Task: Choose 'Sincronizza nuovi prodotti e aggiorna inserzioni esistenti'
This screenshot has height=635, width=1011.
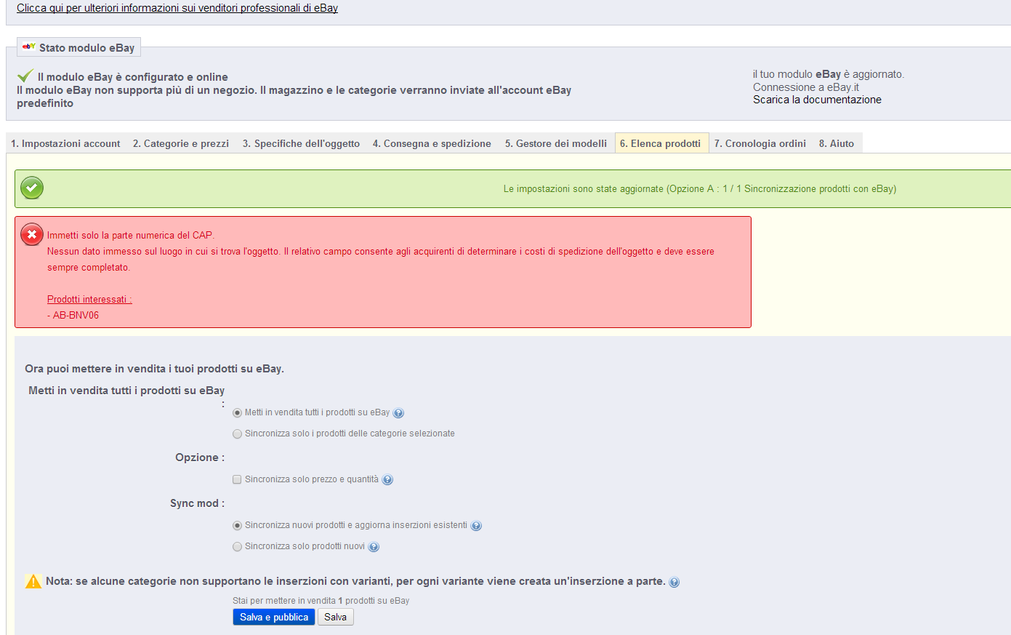Action: [x=237, y=525]
